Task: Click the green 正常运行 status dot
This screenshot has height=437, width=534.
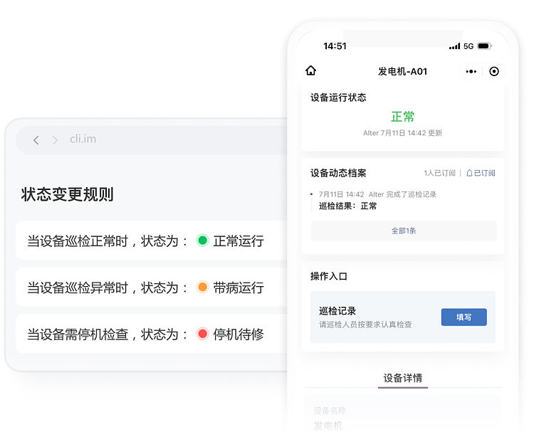Action: tap(202, 241)
